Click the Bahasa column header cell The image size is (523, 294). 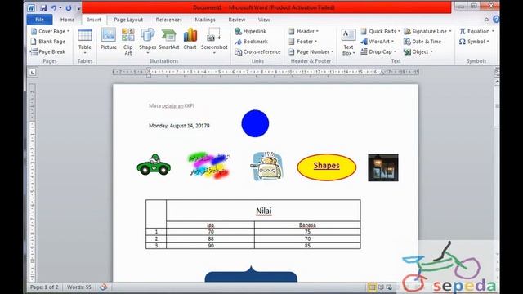tap(307, 225)
